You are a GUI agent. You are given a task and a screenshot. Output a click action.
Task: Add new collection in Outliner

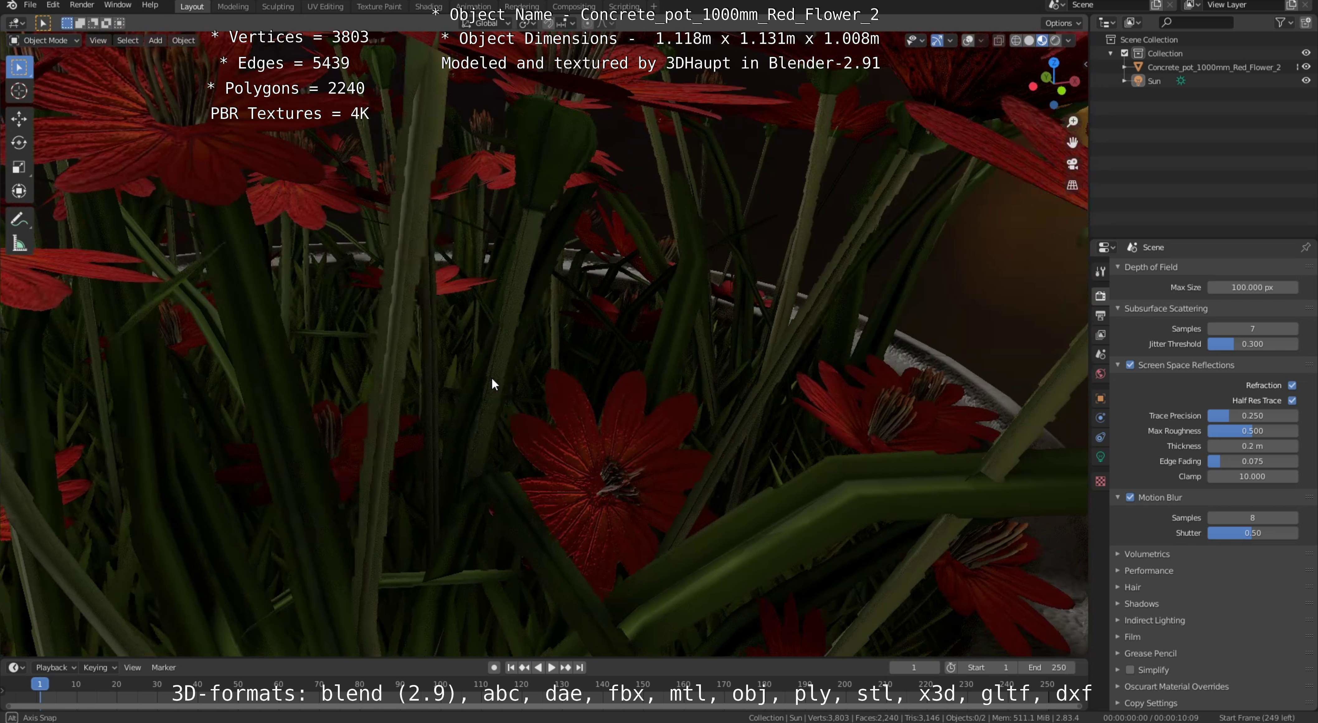tap(1306, 22)
